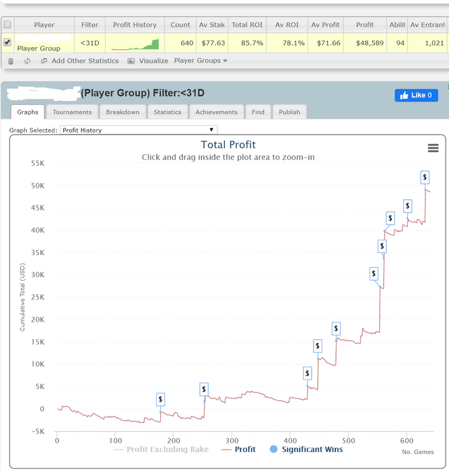Switch to the Graphs tab
Viewport: 449px width, 471px height.
28,112
